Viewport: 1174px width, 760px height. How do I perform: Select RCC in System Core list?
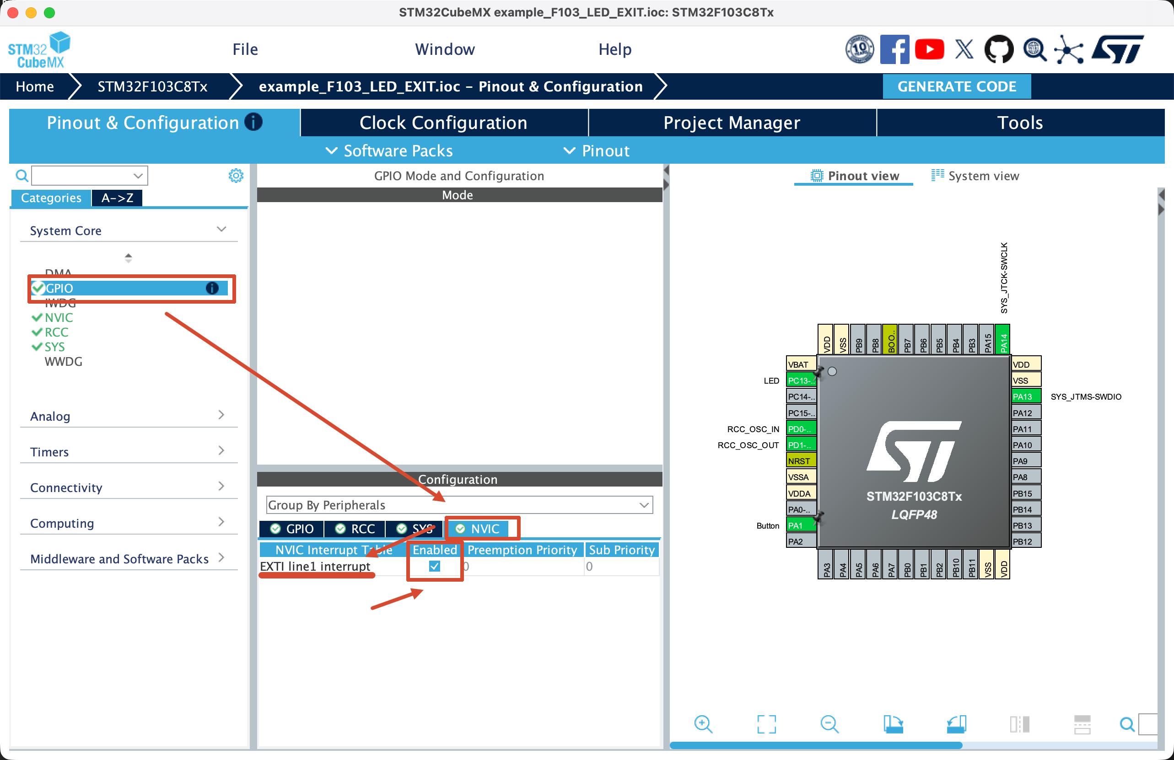56,332
